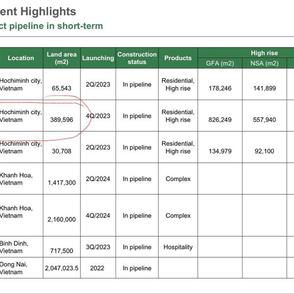Select the NSA value 141,899
This screenshot has height=294, width=294.
(x=265, y=88)
